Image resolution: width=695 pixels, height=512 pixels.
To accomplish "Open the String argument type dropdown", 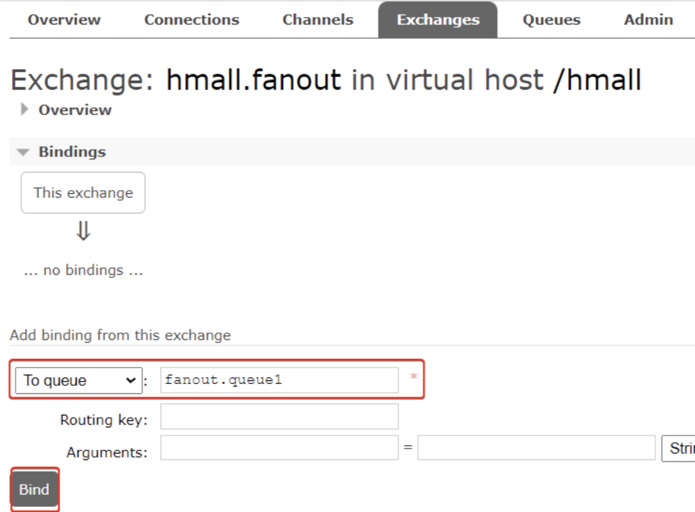I will coord(678,447).
